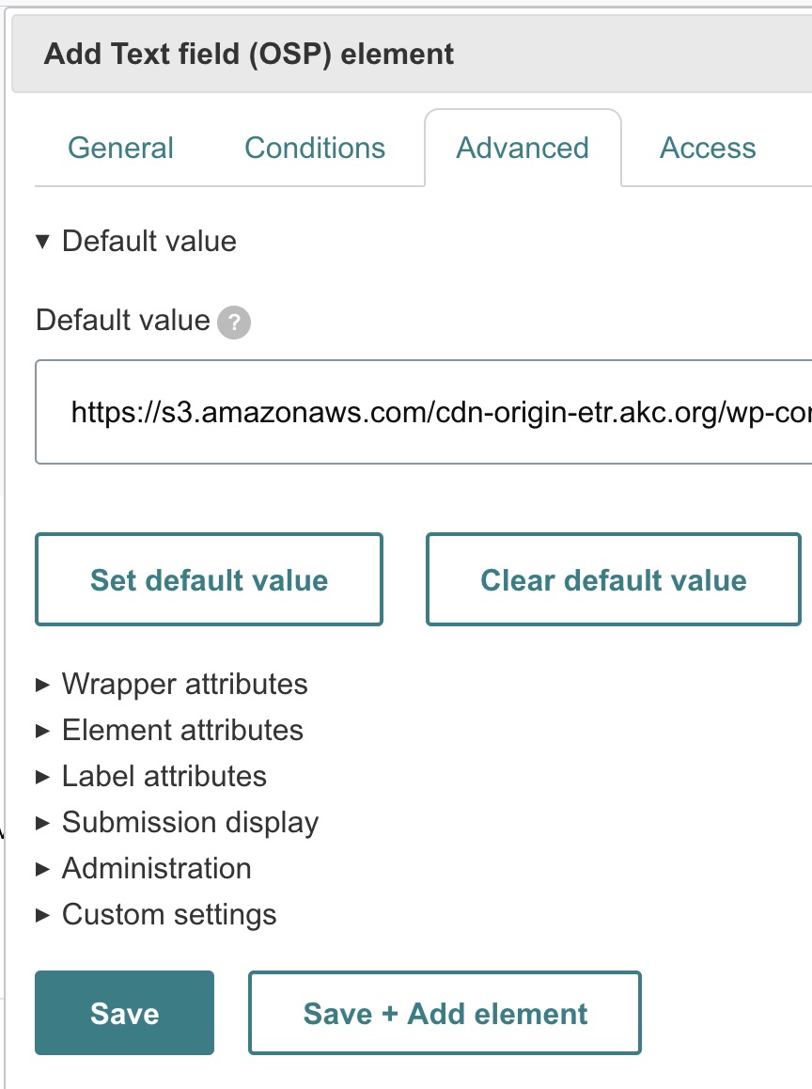Viewport: 812px width, 1089px height.
Task: Switch to the General tab
Action: 121,148
